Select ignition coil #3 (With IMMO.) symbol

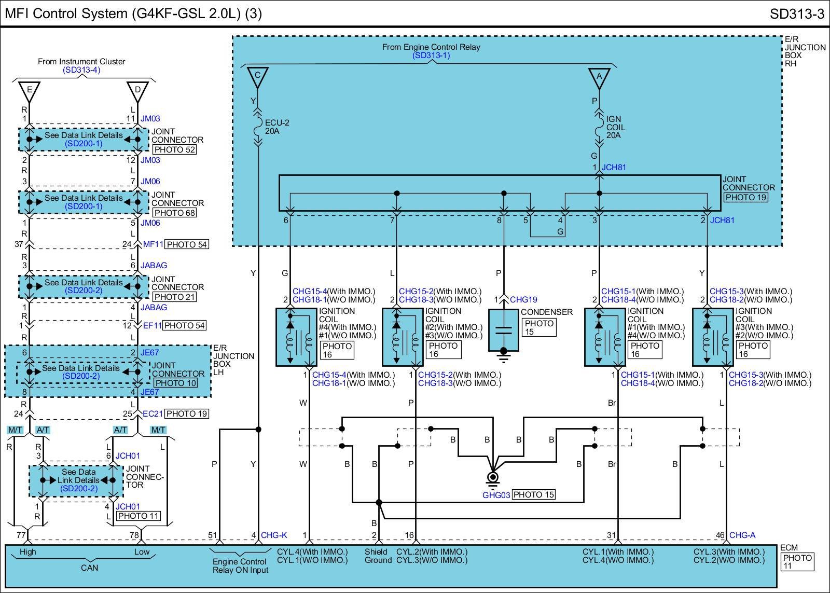[713, 337]
